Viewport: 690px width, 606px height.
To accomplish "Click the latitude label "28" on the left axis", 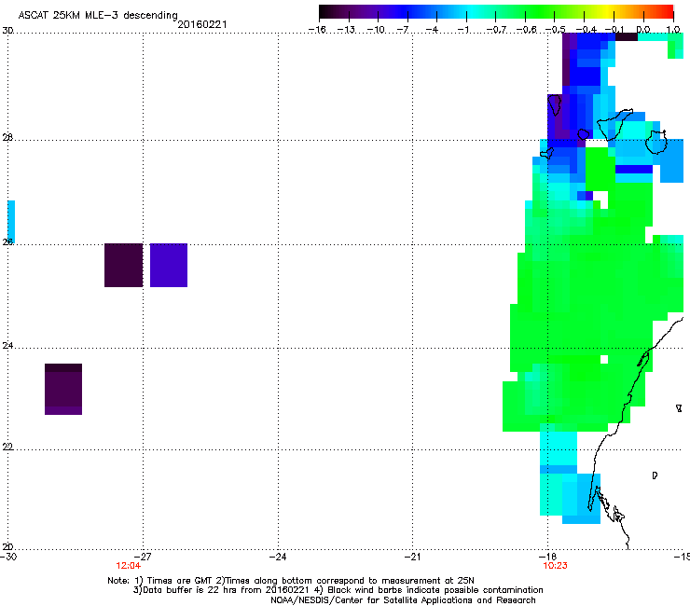I will pyautogui.click(x=7, y=138).
